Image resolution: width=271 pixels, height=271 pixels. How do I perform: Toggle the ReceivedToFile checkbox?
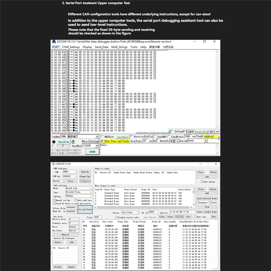pos(131,137)
